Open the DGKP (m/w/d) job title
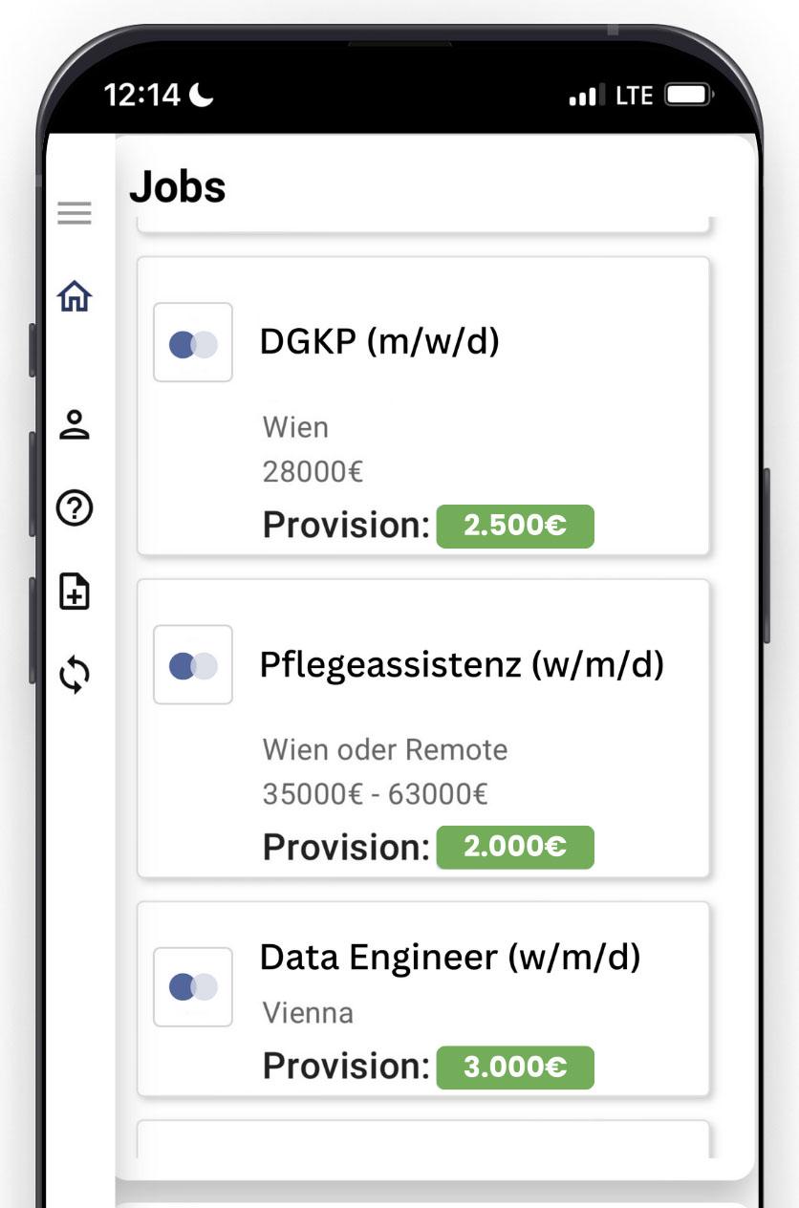This screenshot has width=799, height=1208. click(379, 341)
